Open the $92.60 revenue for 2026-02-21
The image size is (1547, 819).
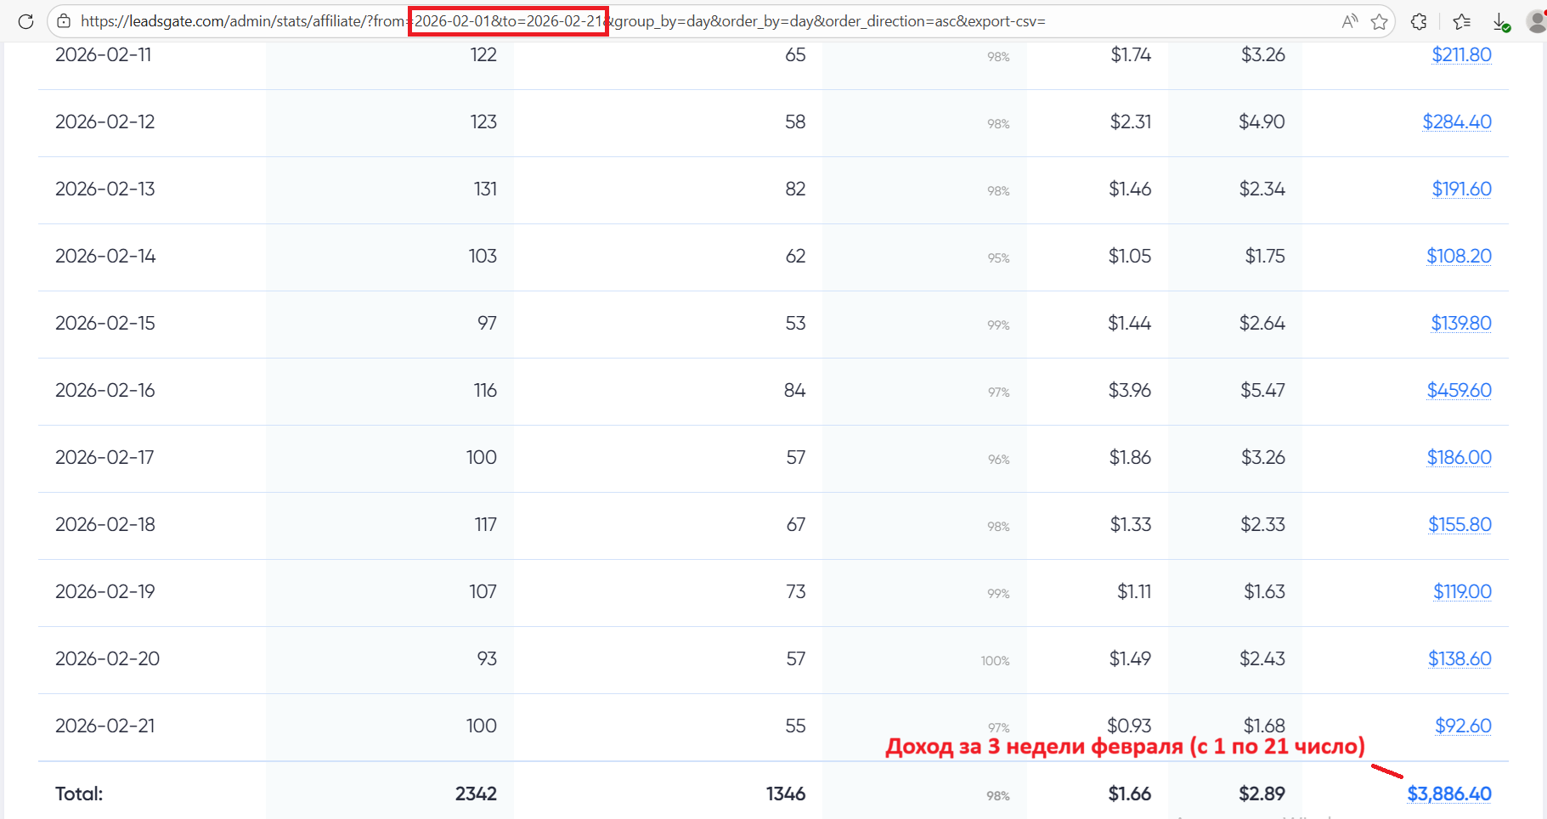coord(1463,726)
